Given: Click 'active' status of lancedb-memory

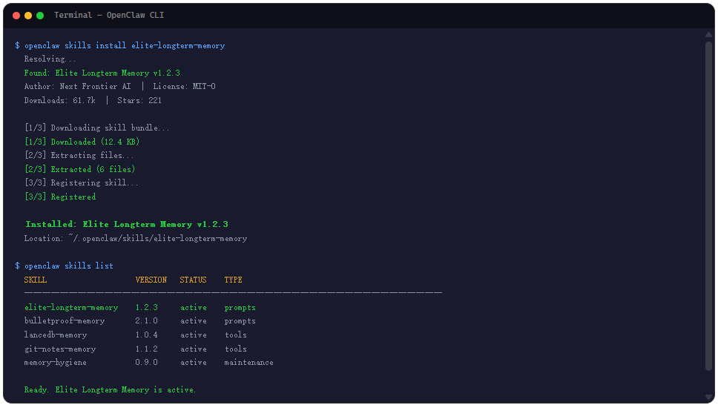Looking at the screenshot, I should [x=194, y=335].
